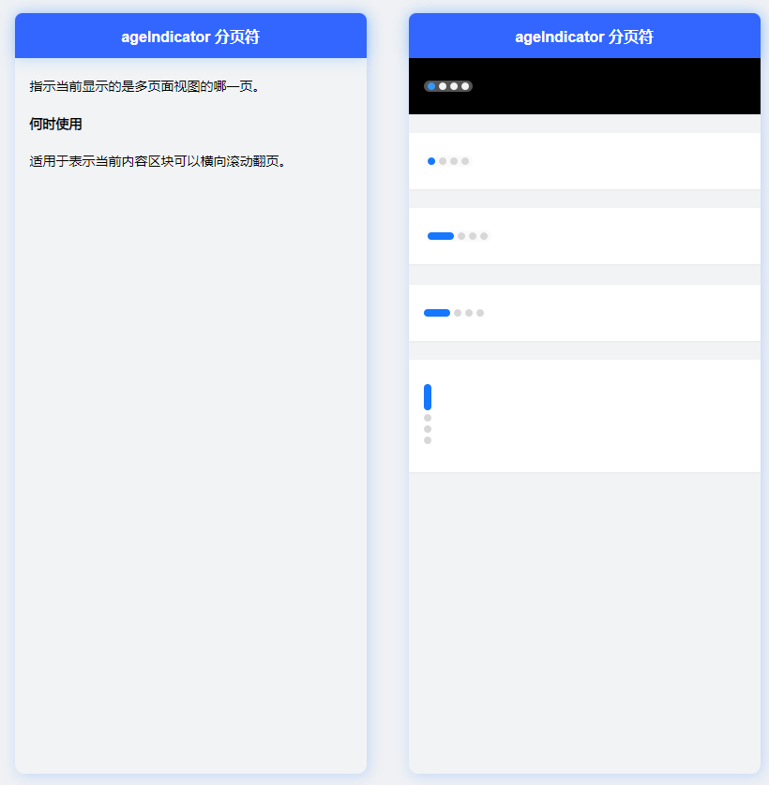Select last white dot in the dark indicator
This screenshot has width=769, height=785.
(x=465, y=86)
